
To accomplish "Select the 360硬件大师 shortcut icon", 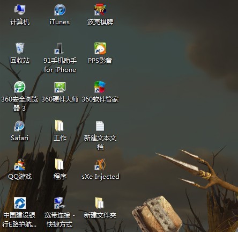I will 60,87.
